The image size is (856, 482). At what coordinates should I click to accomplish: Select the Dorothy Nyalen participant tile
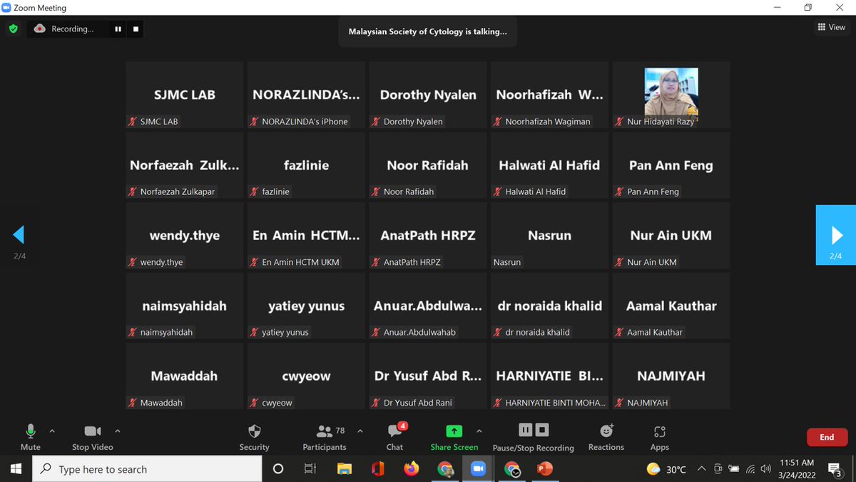(x=428, y=94)
